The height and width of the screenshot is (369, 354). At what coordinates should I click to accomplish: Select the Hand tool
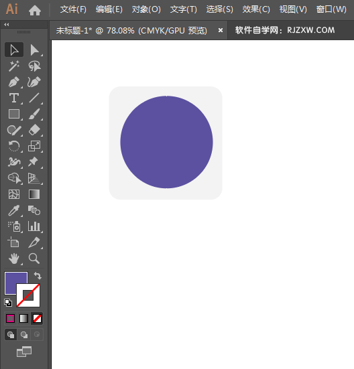14,259
